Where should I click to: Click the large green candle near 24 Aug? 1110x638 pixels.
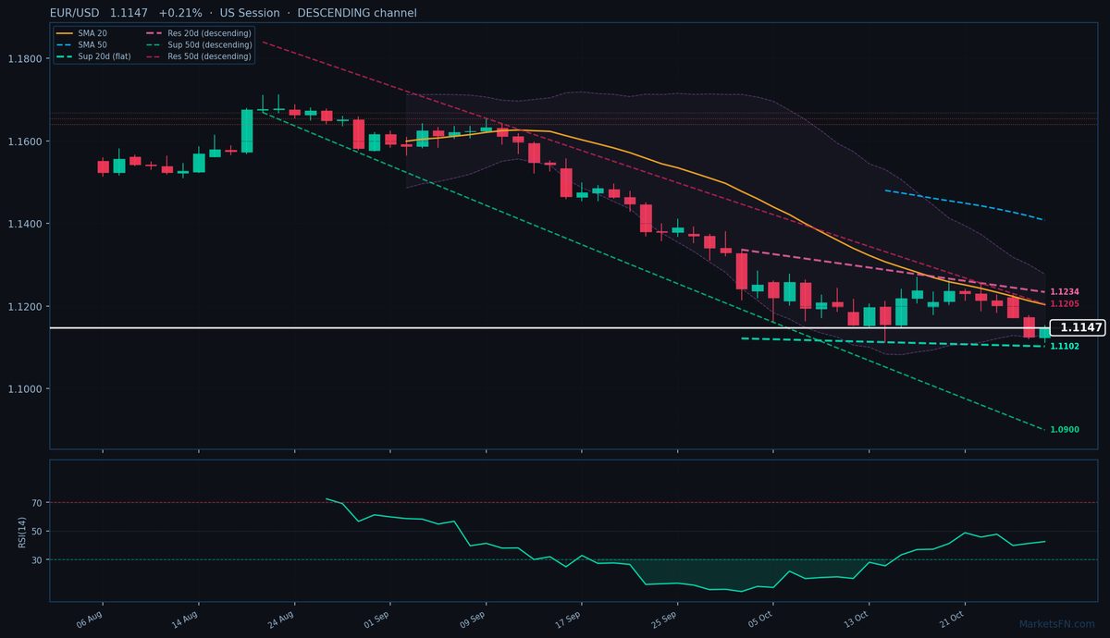[x=247, y=131]
